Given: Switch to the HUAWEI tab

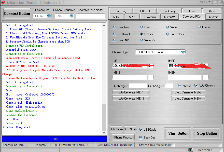Looking at the screenshot, I should point(144,11).
